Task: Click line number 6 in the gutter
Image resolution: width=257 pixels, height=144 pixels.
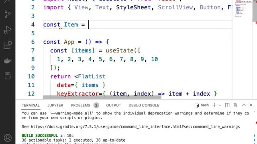Action: tap(33, 42)
